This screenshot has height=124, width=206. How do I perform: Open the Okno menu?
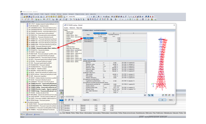[x=87, y=14]
